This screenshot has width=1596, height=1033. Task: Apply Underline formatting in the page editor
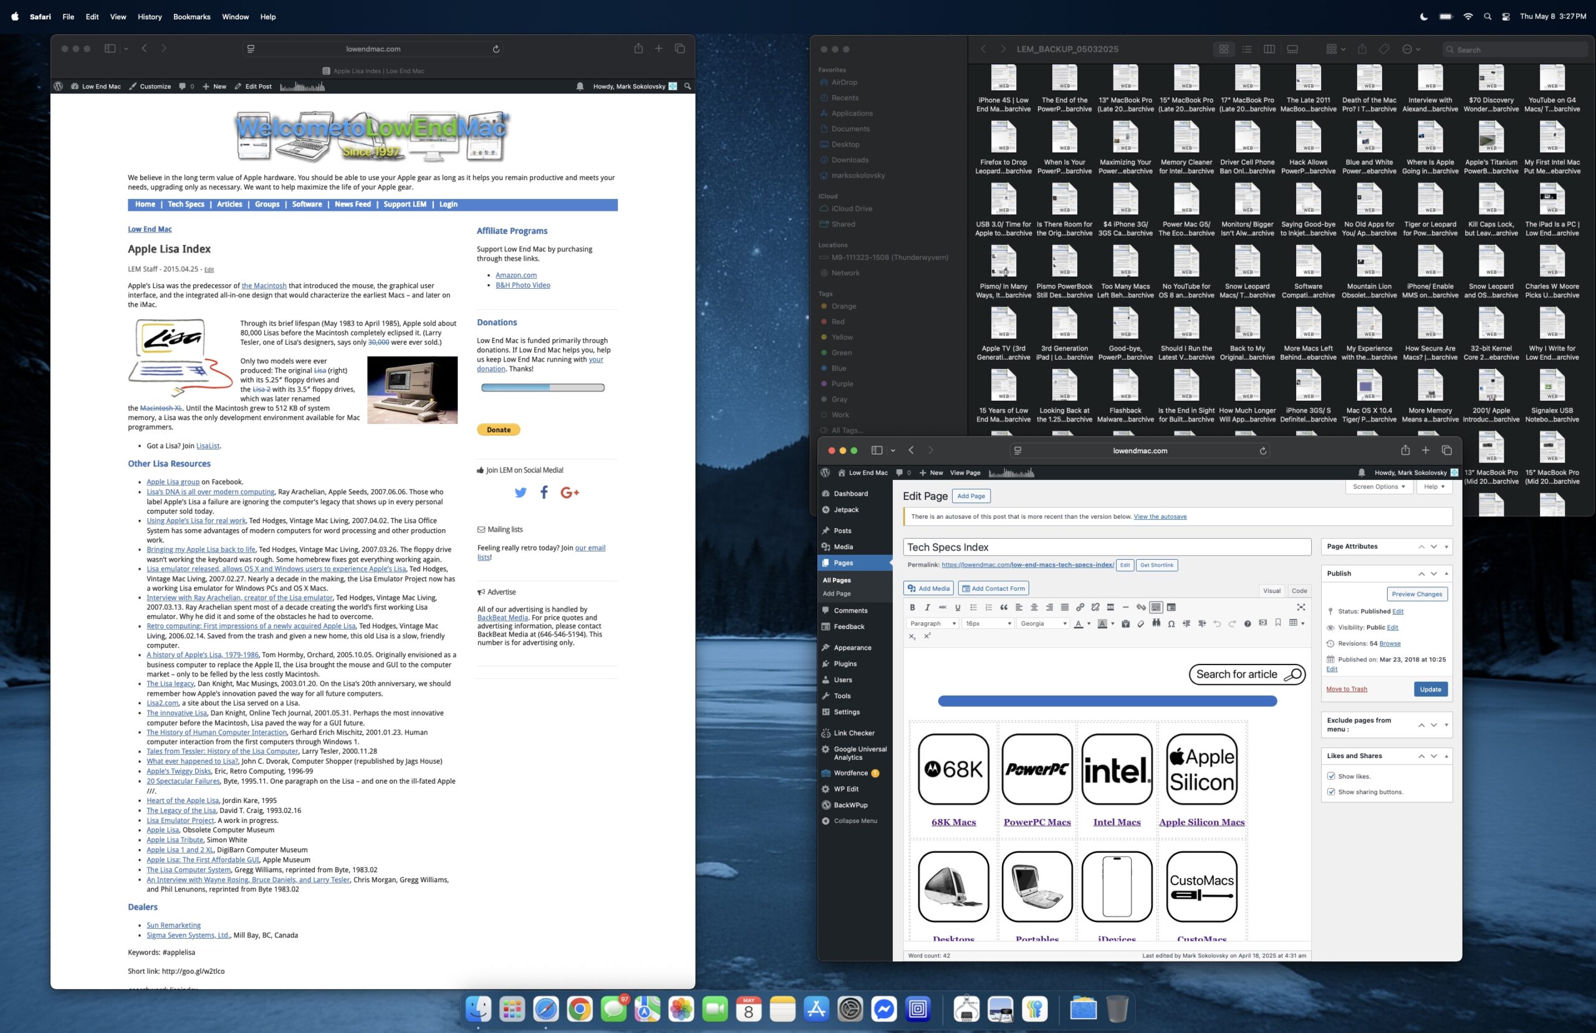958,608
